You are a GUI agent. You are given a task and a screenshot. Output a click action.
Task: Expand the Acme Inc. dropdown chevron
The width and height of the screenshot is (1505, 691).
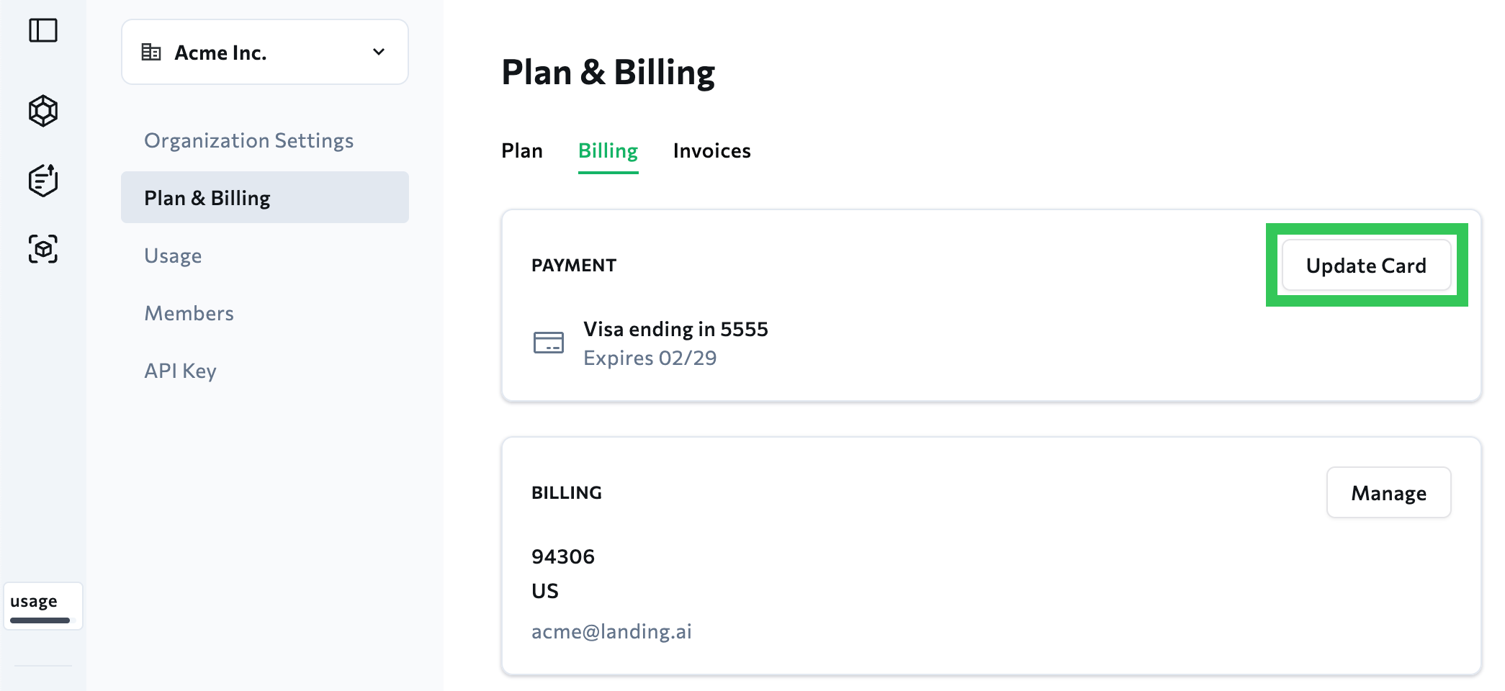(x=379, y=52)
